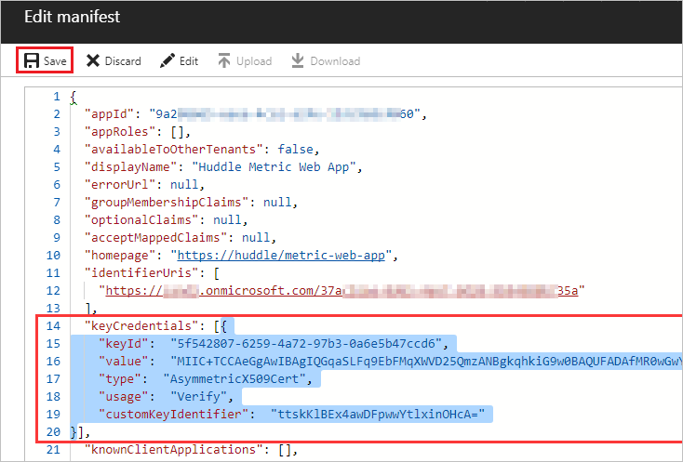
Task: Click the "AsymmetricX509Cert" value
Action: pos(234,379)
